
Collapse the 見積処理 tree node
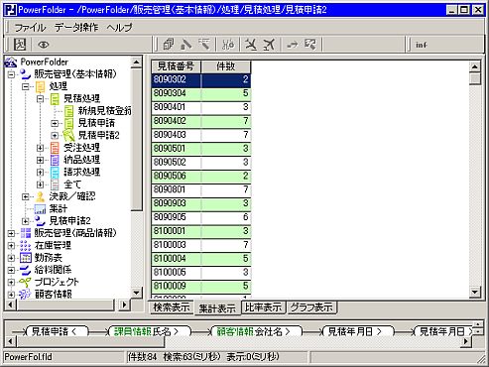tap(40, 98)
